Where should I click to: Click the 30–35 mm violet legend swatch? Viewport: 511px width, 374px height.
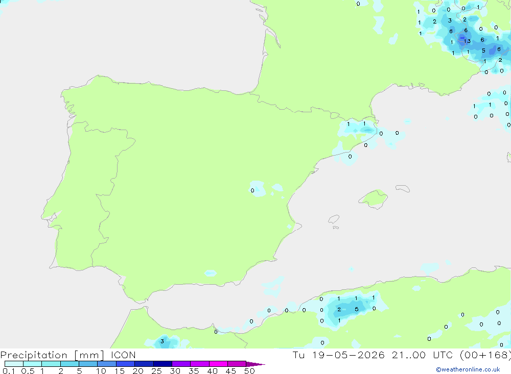pos(181,364)
